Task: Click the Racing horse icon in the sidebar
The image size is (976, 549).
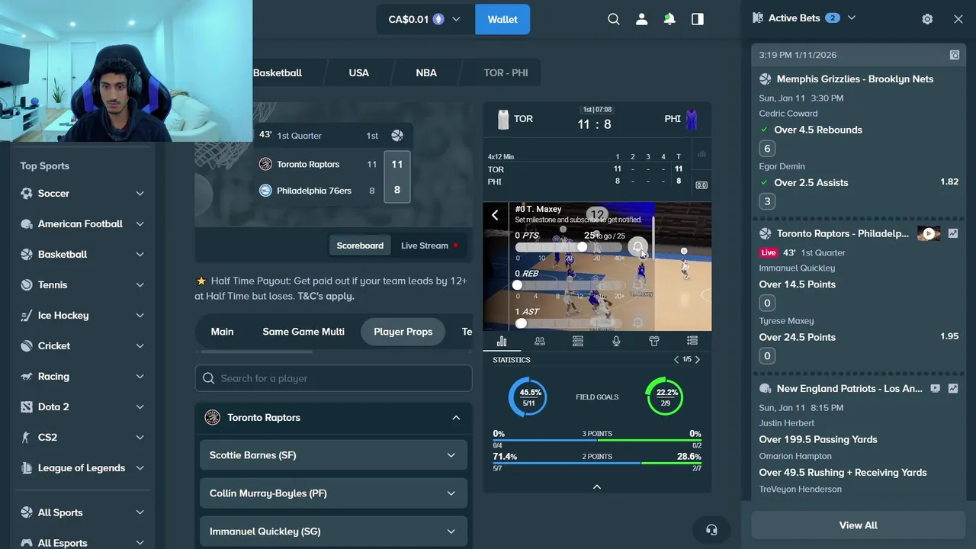Action: click(27, 377)
